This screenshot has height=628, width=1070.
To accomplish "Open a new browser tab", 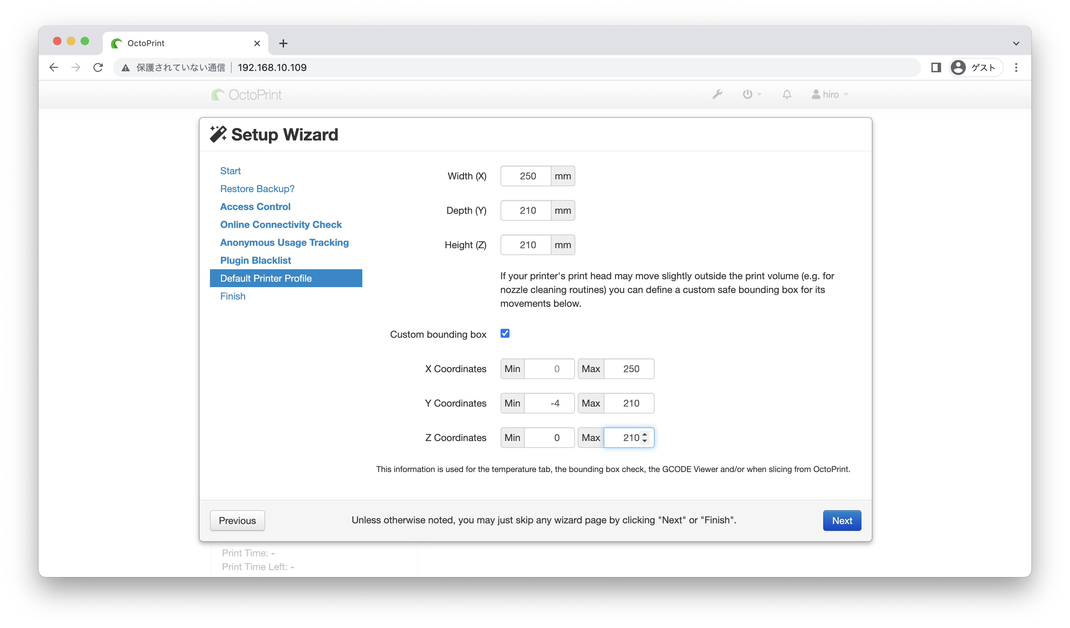I will tap(283, 43).
